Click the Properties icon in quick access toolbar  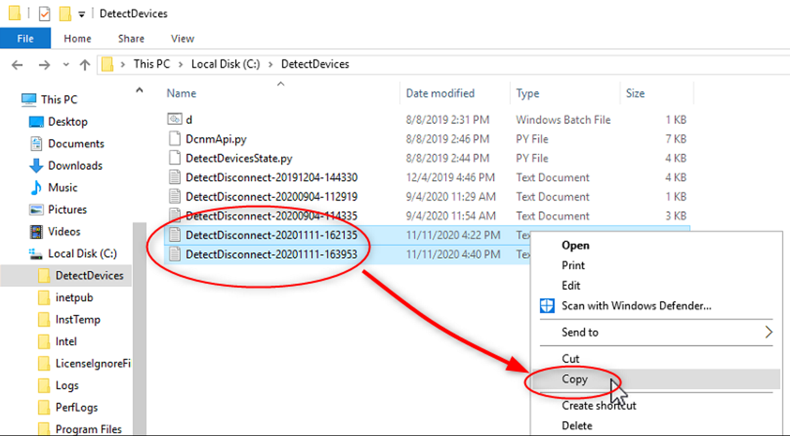tap(44, 14)
